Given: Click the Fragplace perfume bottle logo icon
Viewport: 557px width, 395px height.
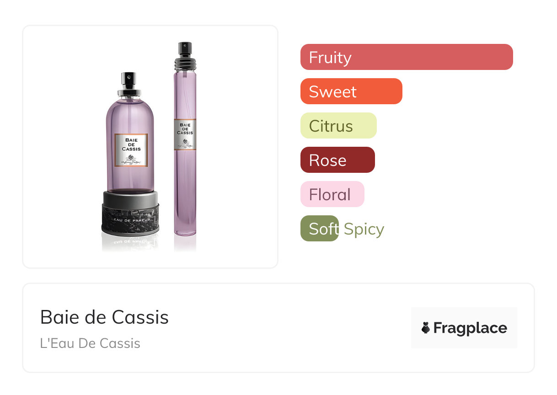Looking at the screenshot, I should click(x=426, y=328).
